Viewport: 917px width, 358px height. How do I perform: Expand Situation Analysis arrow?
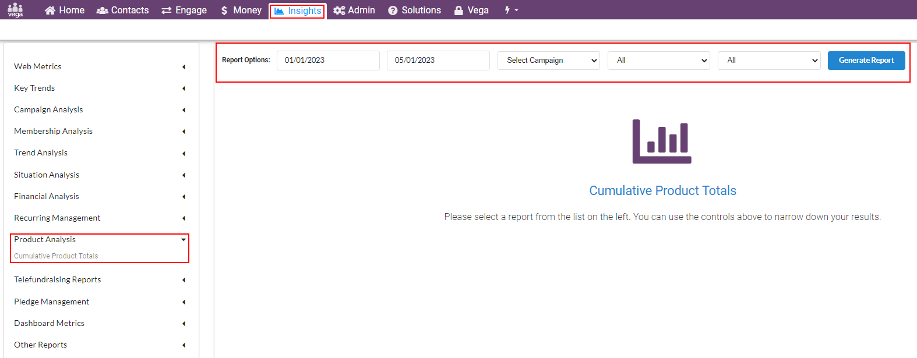(x=184, y=175)
